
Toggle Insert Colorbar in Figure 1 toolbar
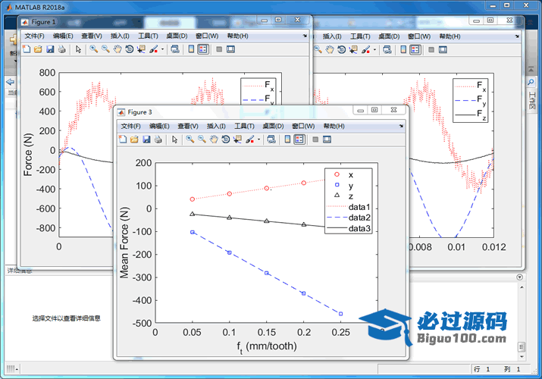point(191,49)
